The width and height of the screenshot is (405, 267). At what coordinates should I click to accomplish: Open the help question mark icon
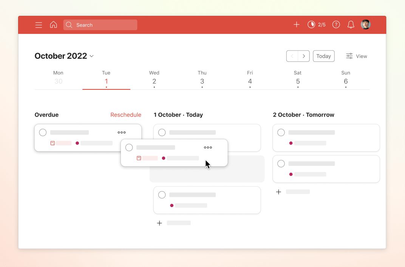point(336,25)
